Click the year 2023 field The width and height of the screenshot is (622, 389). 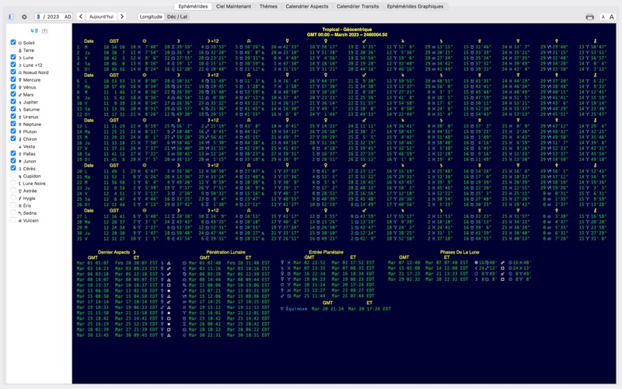pos(53,16)
